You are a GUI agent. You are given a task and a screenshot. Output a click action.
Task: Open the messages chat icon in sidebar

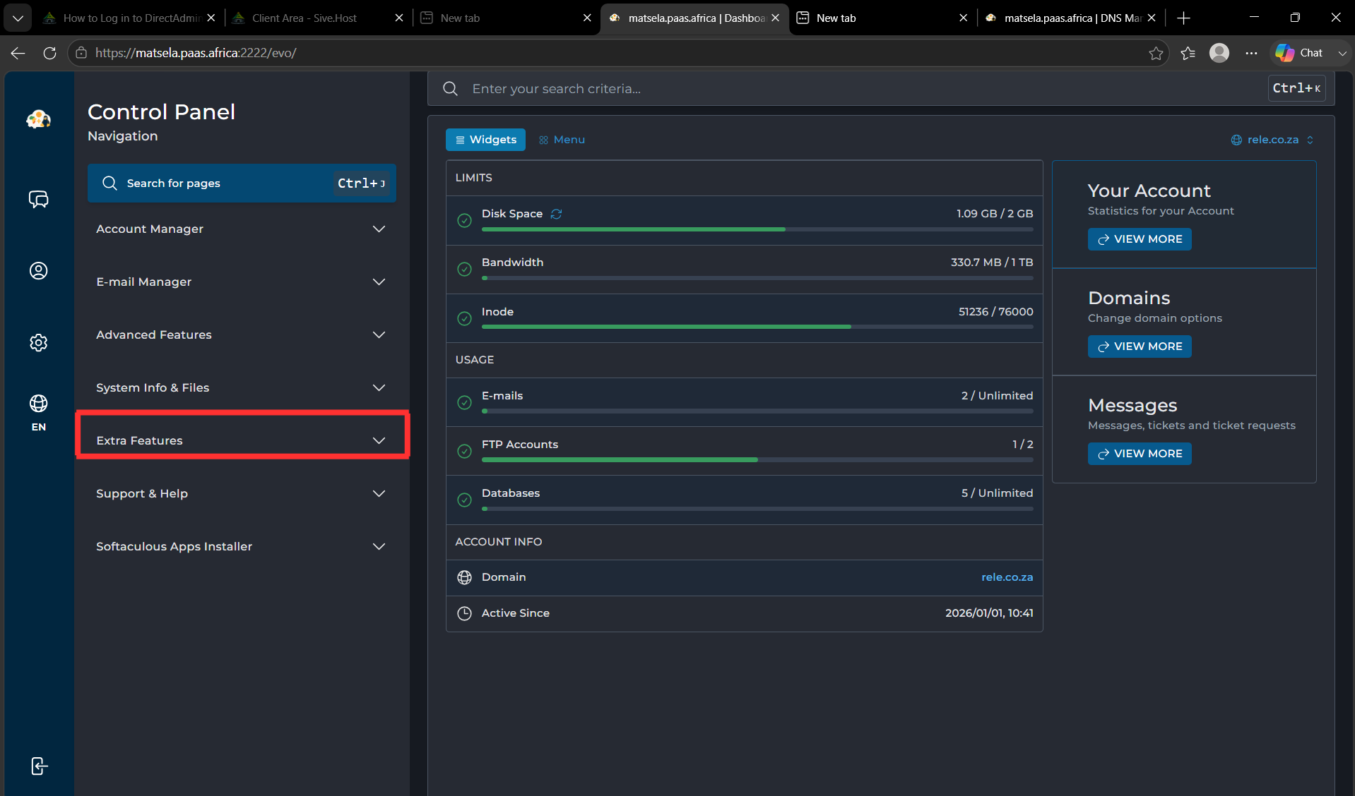(38, 200)
